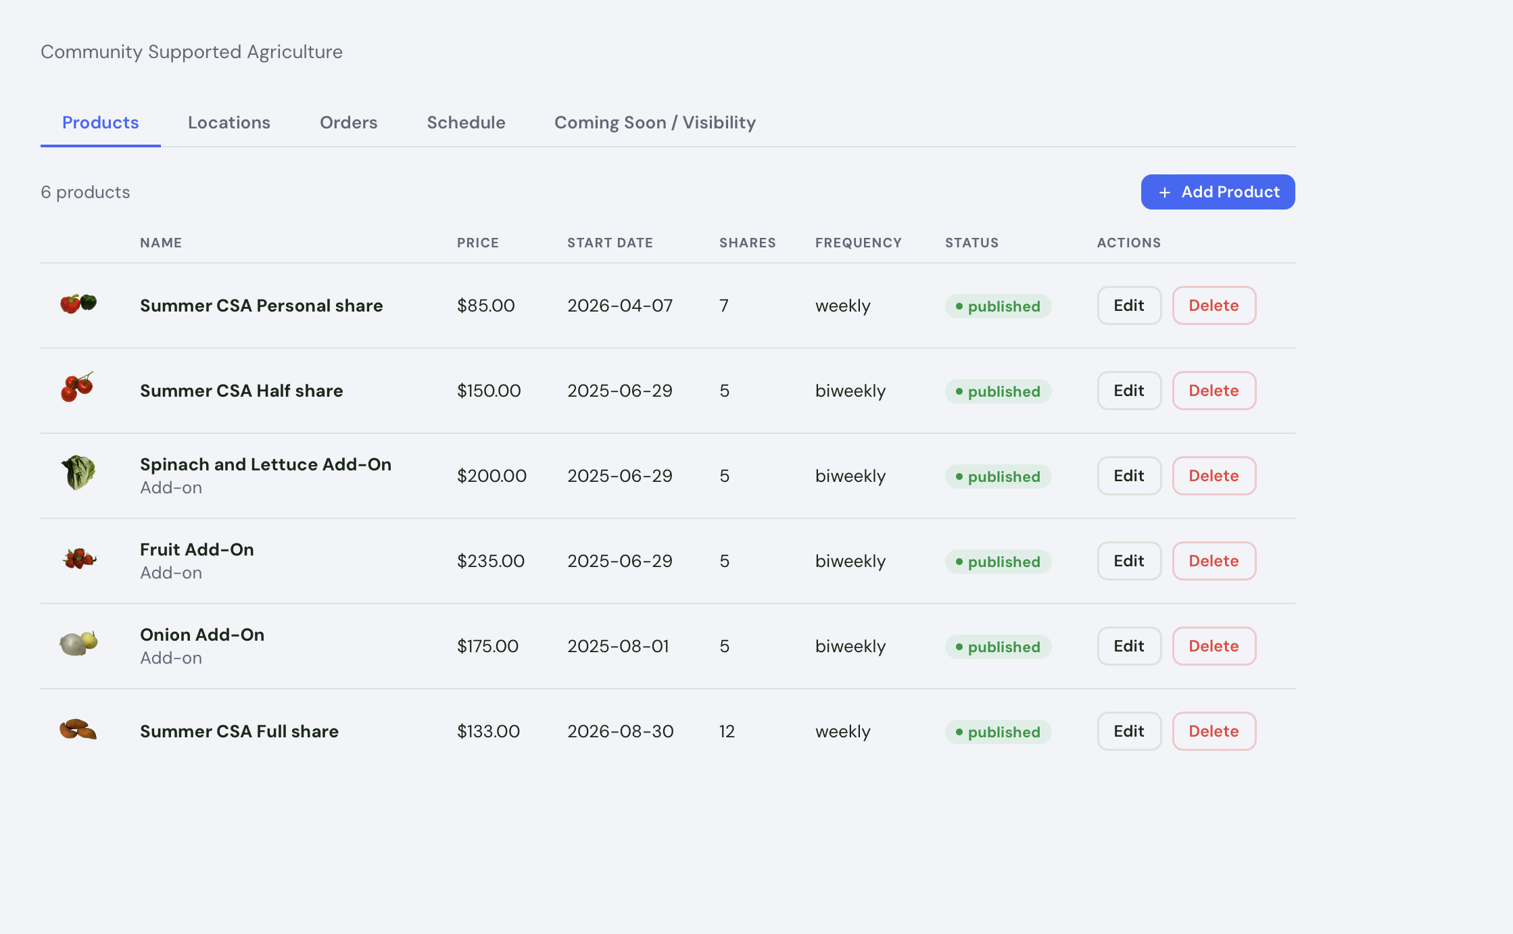Viewport: 1513px width, 934px height.
Task: Click the 6 products count label
Action: 85,192
